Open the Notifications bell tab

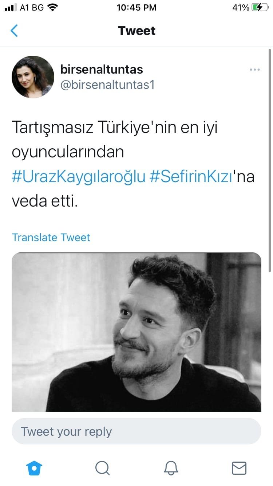[x=171, y=468]
